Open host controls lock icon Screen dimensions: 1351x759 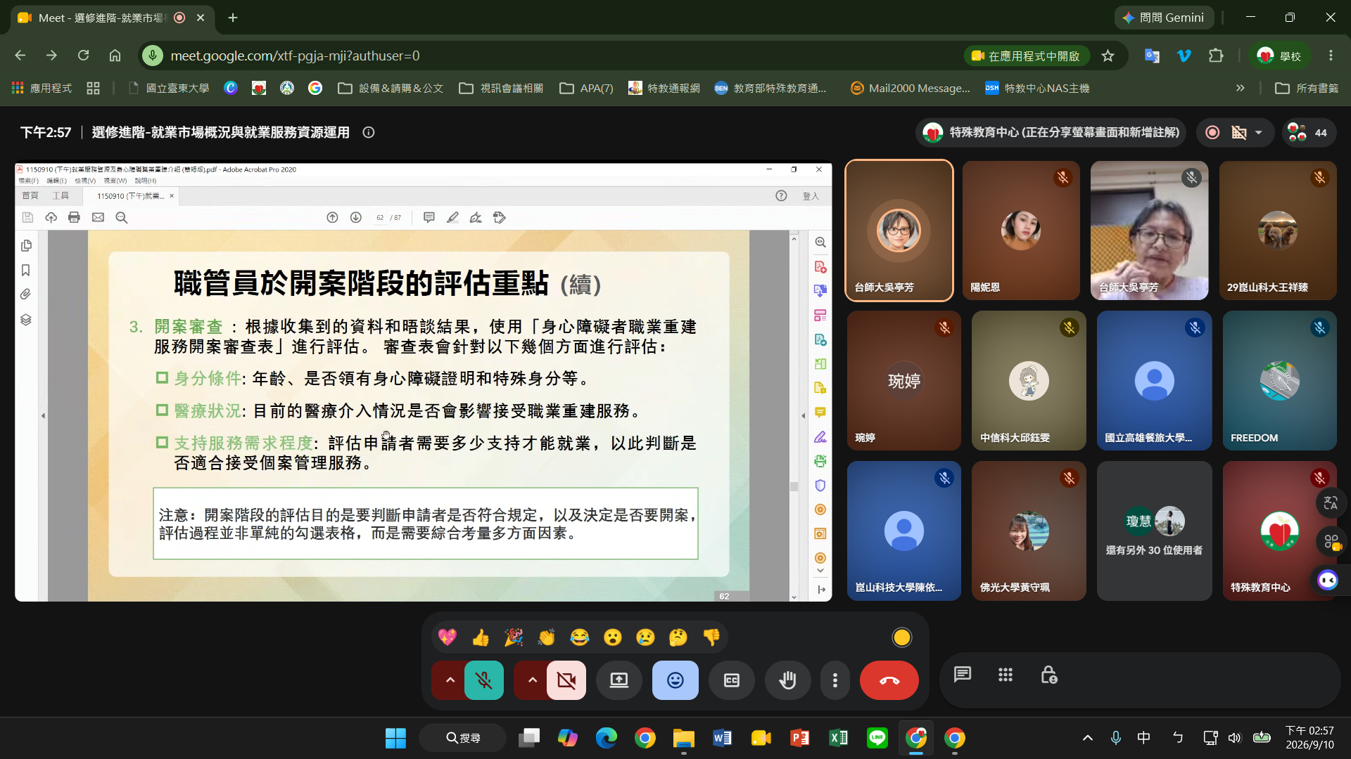coord(1048,675)
